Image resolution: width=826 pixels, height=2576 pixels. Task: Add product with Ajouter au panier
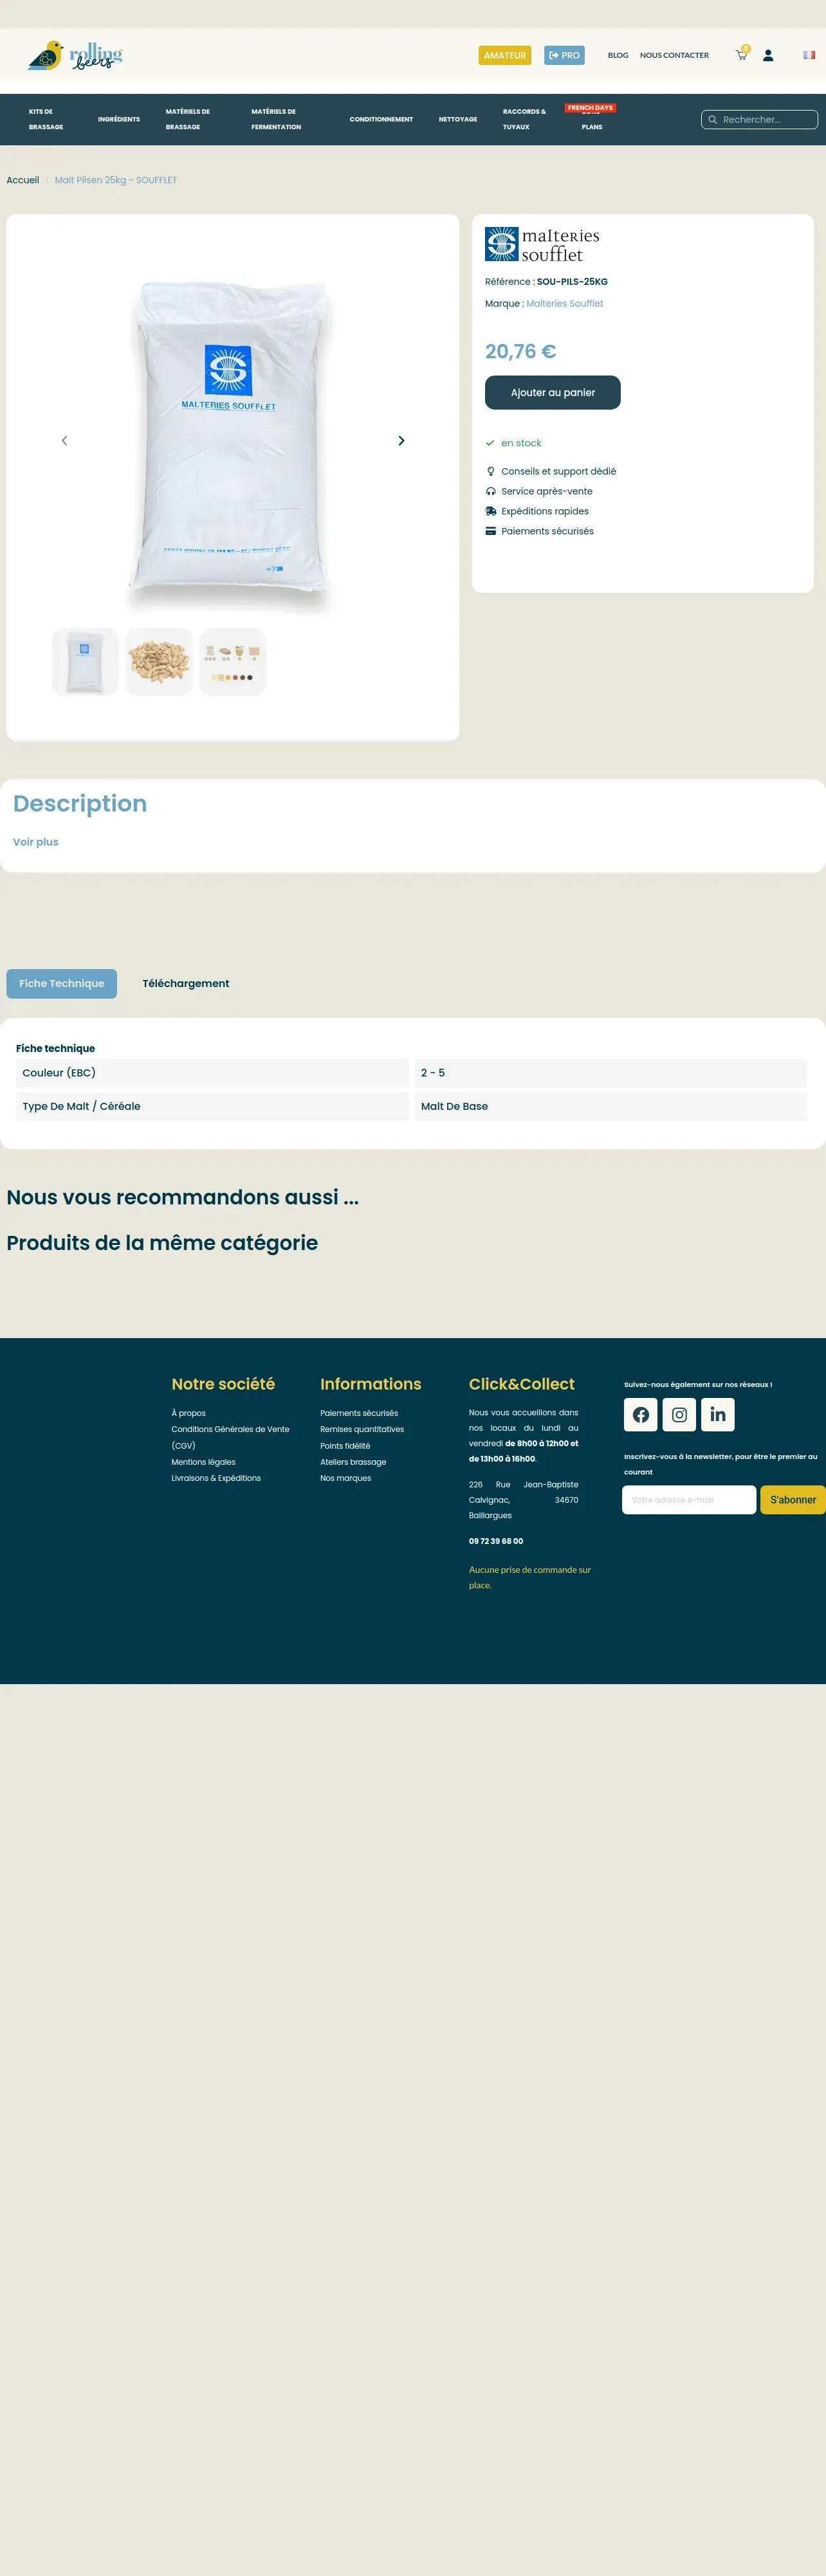point(553,393)
